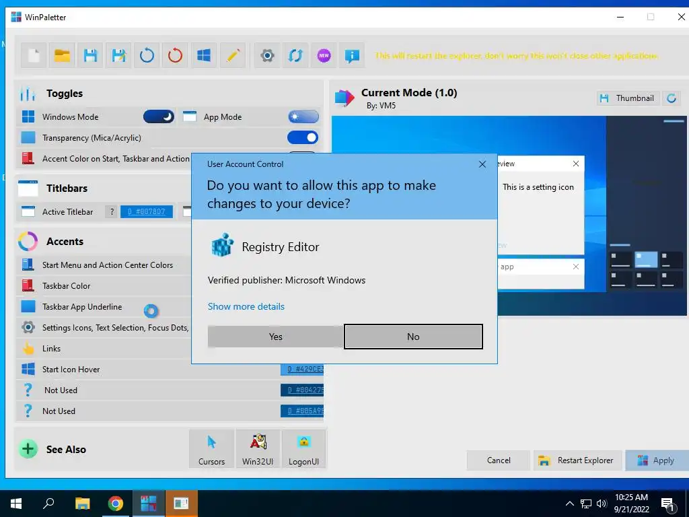689x517 pixels.
Task: Close the 'This is a setting icon' preview window
Action: pos(576,164)
